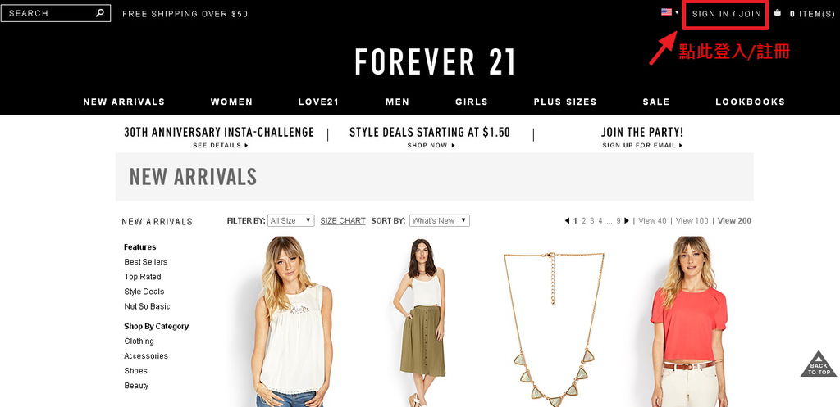840x407 pixels.
Task: Open the shopping bag cart icon
Action: [778, 13]
